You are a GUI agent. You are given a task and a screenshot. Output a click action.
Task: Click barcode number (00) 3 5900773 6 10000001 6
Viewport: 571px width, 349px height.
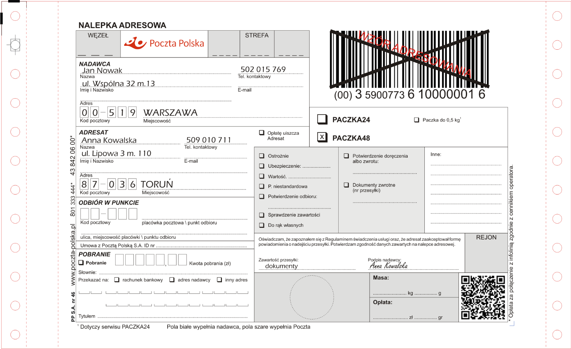(x=410, y=94)
